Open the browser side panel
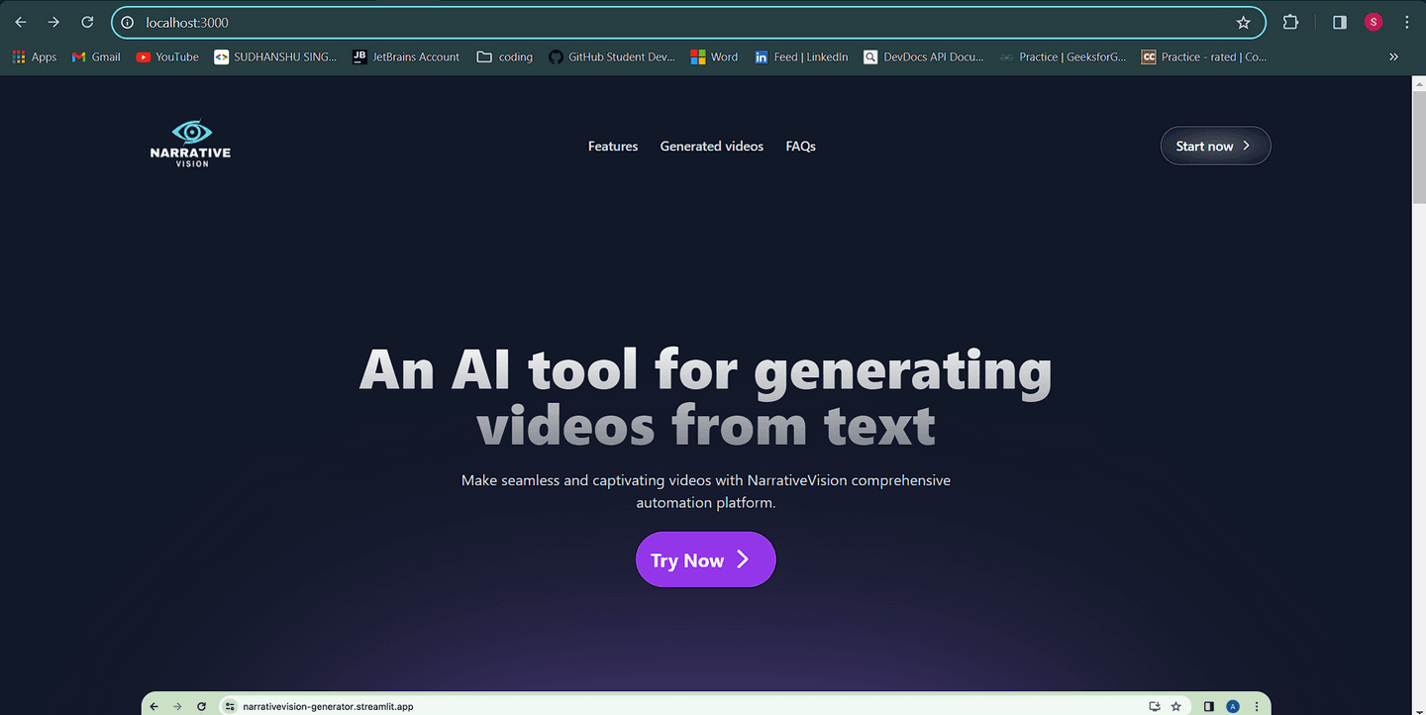Image resolution: width=1426 pixels, height=715 pixels. (x=1339, y=22)
